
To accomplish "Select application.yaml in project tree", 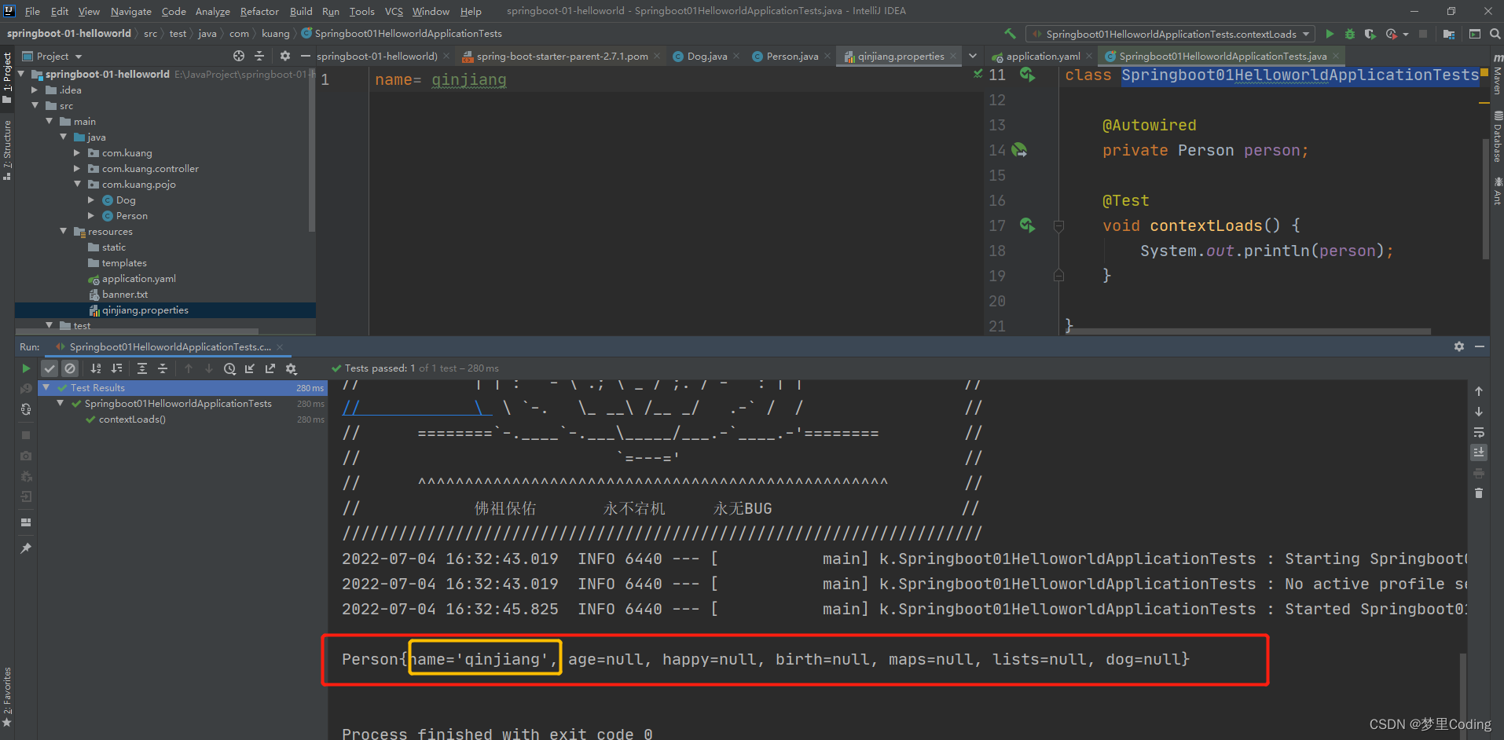I will tap(138, 278).
